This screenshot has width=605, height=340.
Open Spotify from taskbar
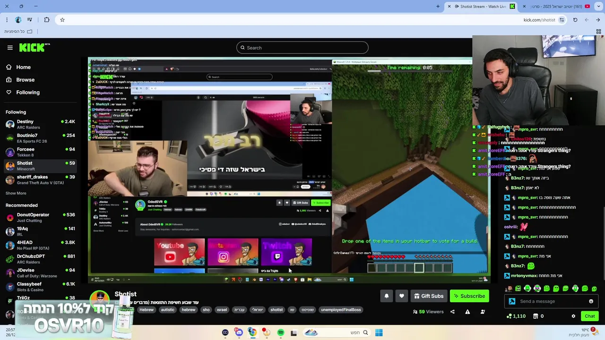point(280,333)
